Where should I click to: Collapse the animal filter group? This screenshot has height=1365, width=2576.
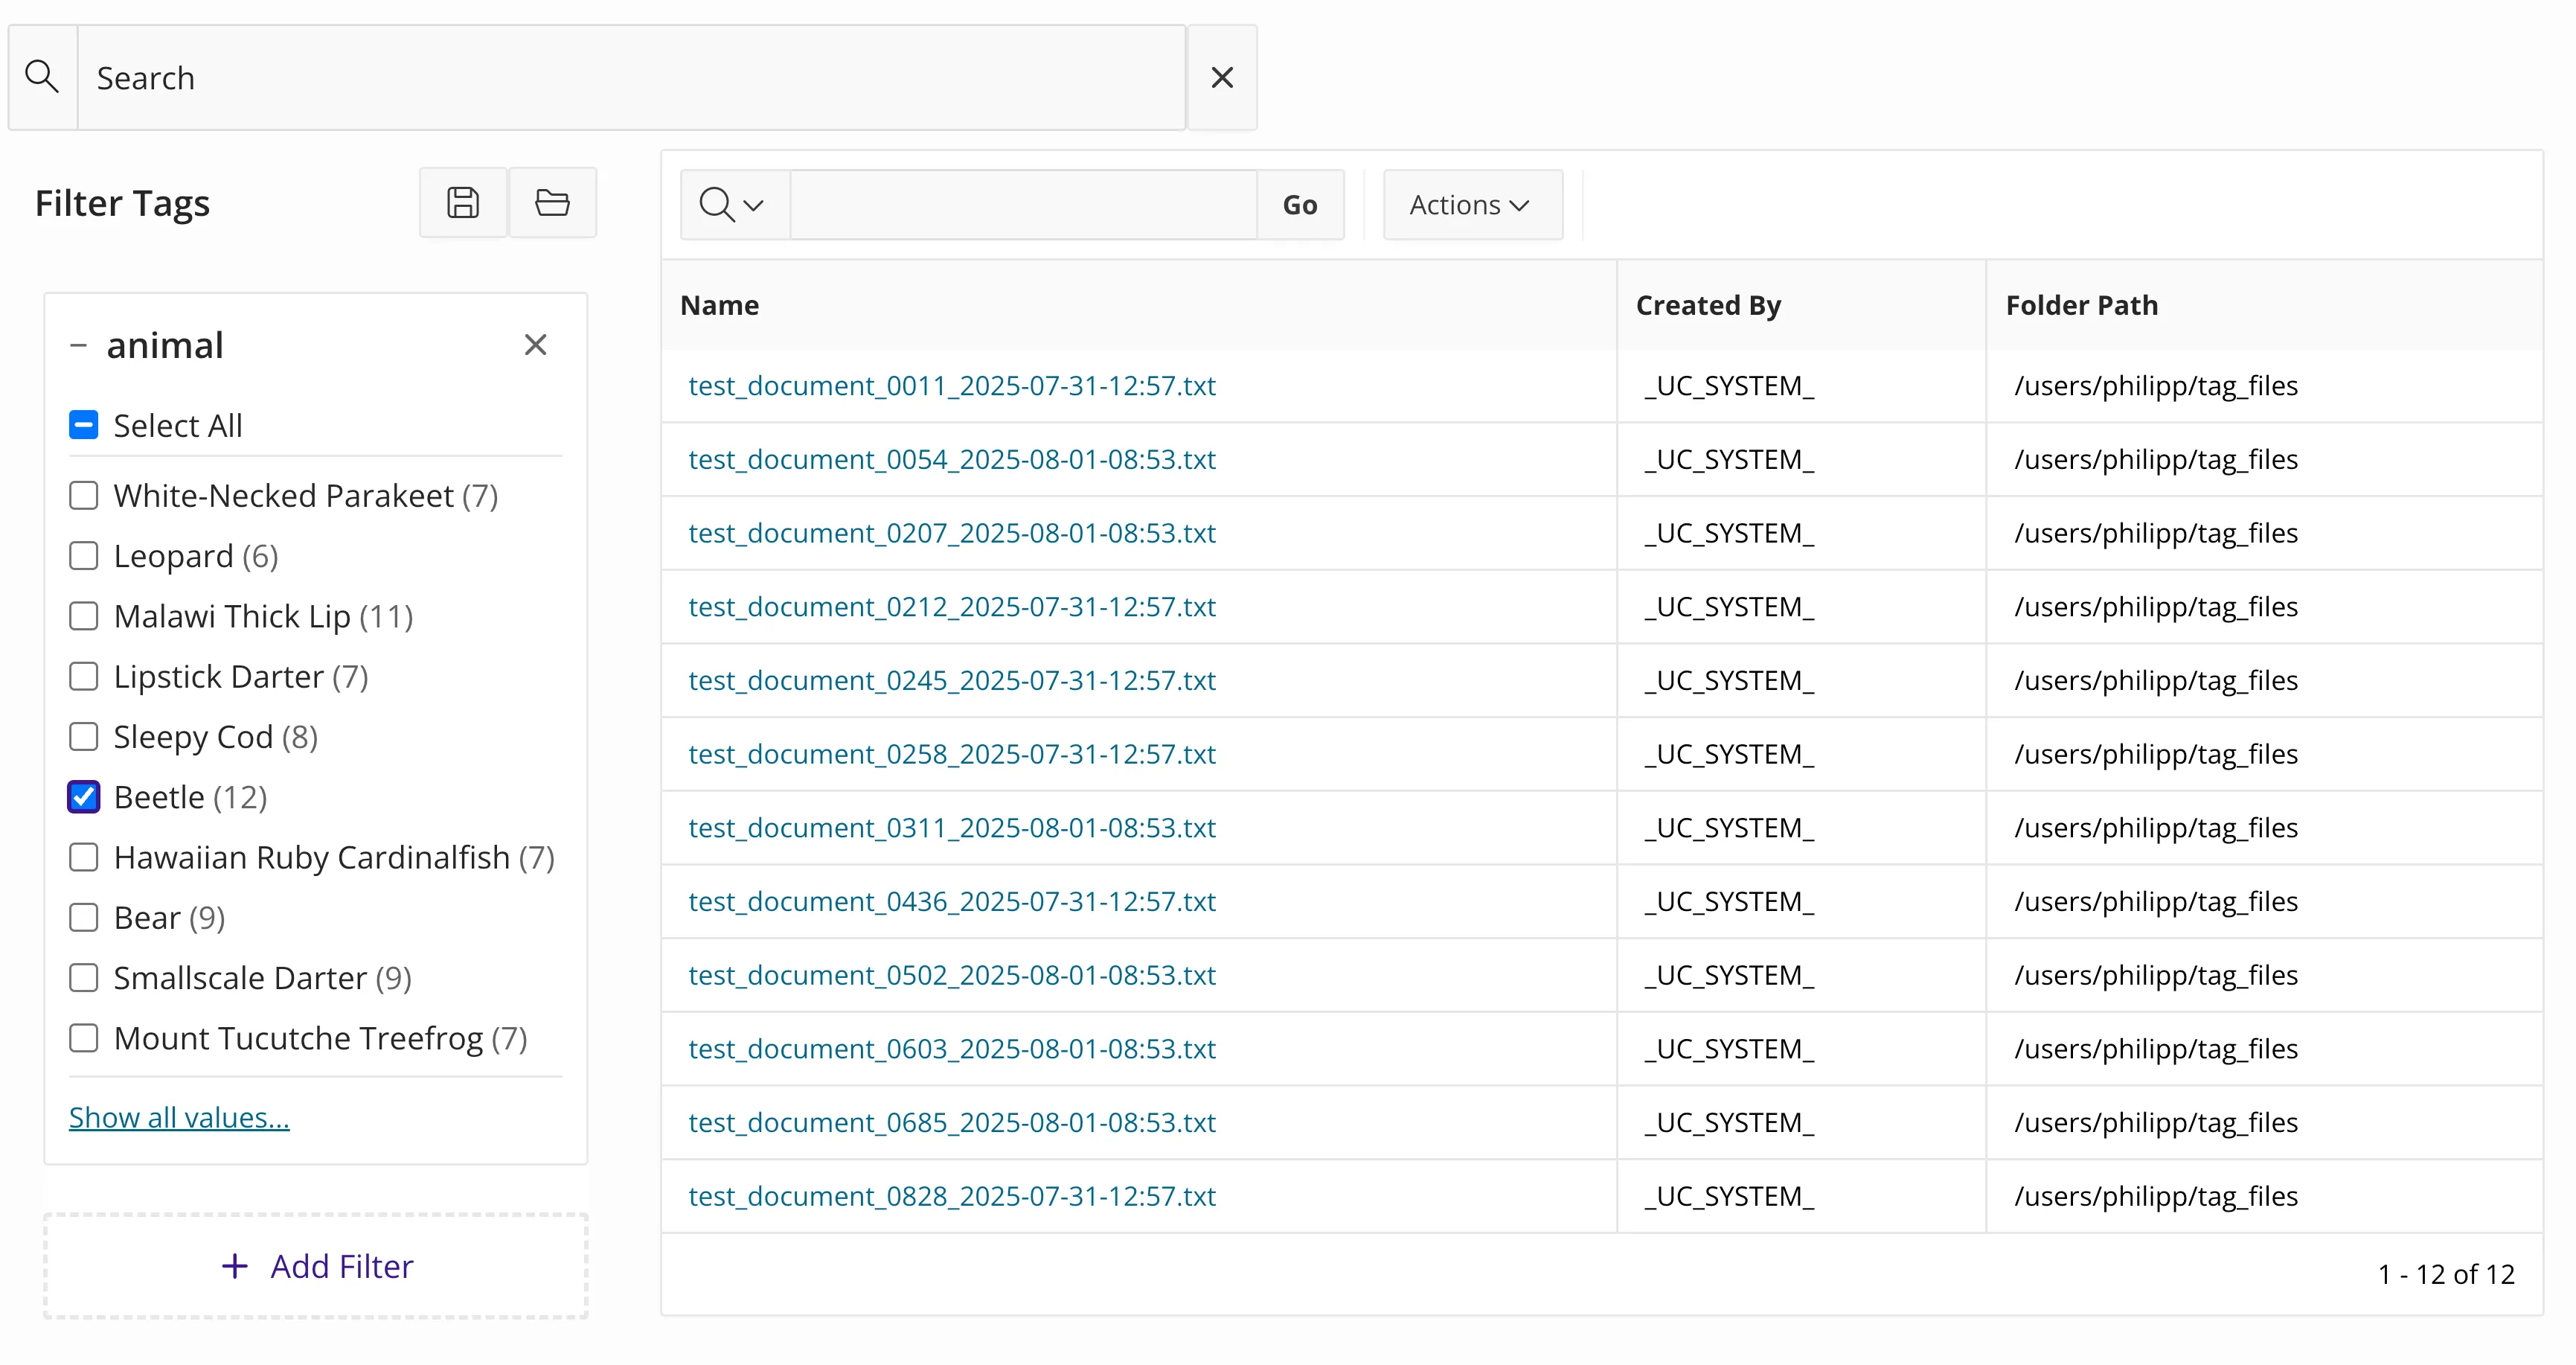coord(78,345)
